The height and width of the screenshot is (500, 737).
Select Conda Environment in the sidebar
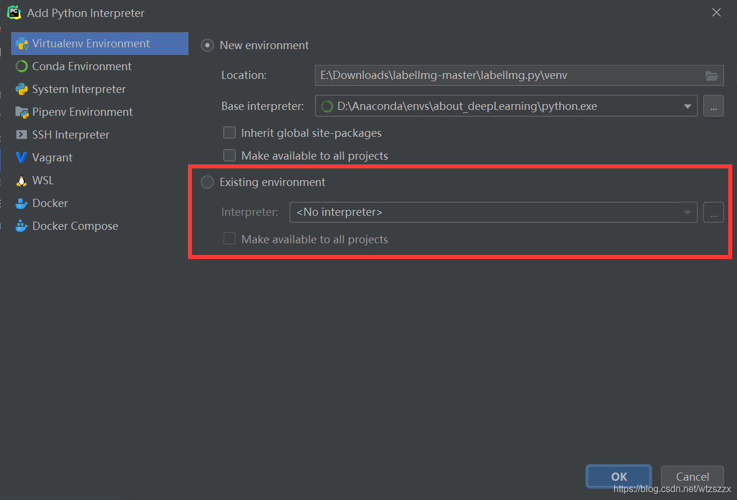point(100,67)
